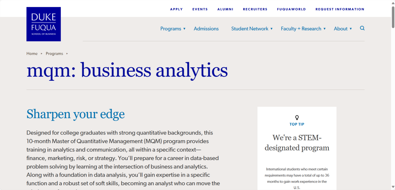Expand the Faculty + Research dropdown arrow
395x190 pixels.
(x=324, y=29)
